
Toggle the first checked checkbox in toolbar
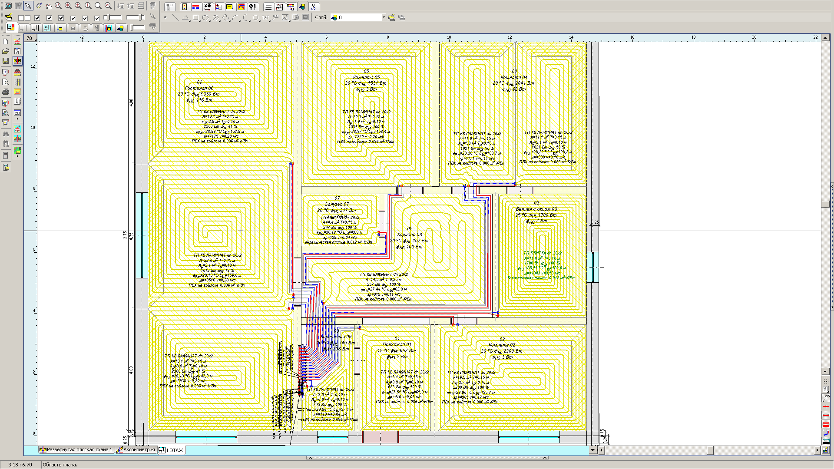coord(37,18)
